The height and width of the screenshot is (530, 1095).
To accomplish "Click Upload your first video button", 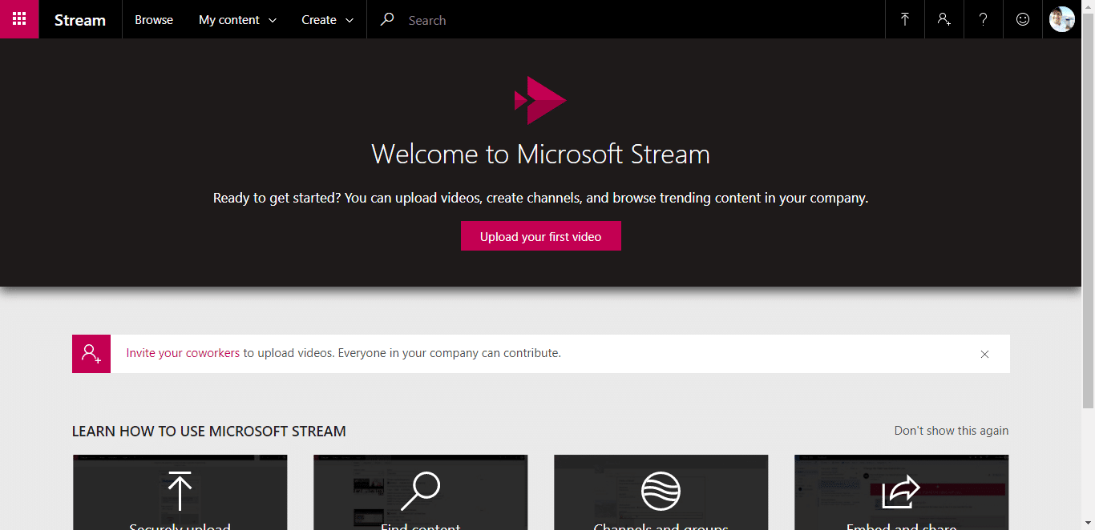I will [541, 236].
